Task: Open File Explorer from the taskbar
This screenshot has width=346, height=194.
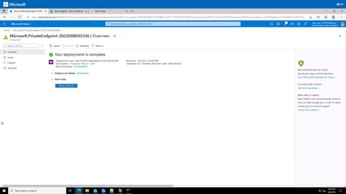Action: [x=87, y=191]
